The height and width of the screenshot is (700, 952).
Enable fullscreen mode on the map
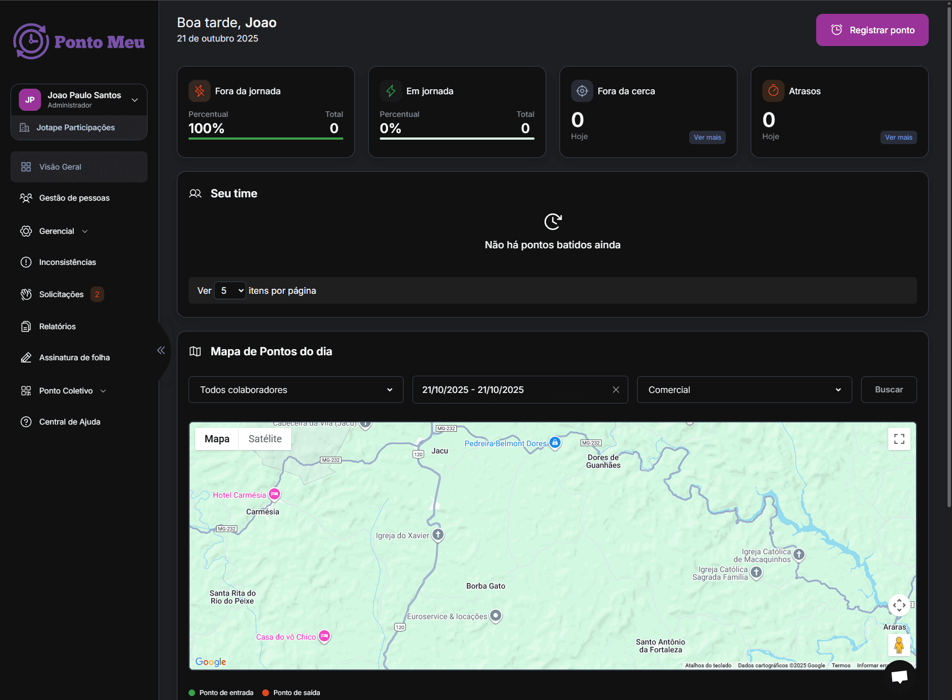[899, 438]
